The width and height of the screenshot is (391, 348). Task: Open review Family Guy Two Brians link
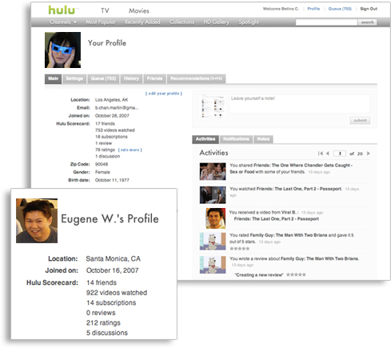click(320, 258)
